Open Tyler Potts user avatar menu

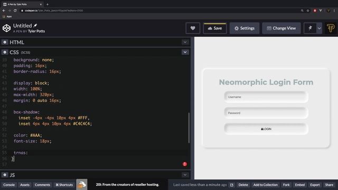pyautogui.click(x=331, y=28)
